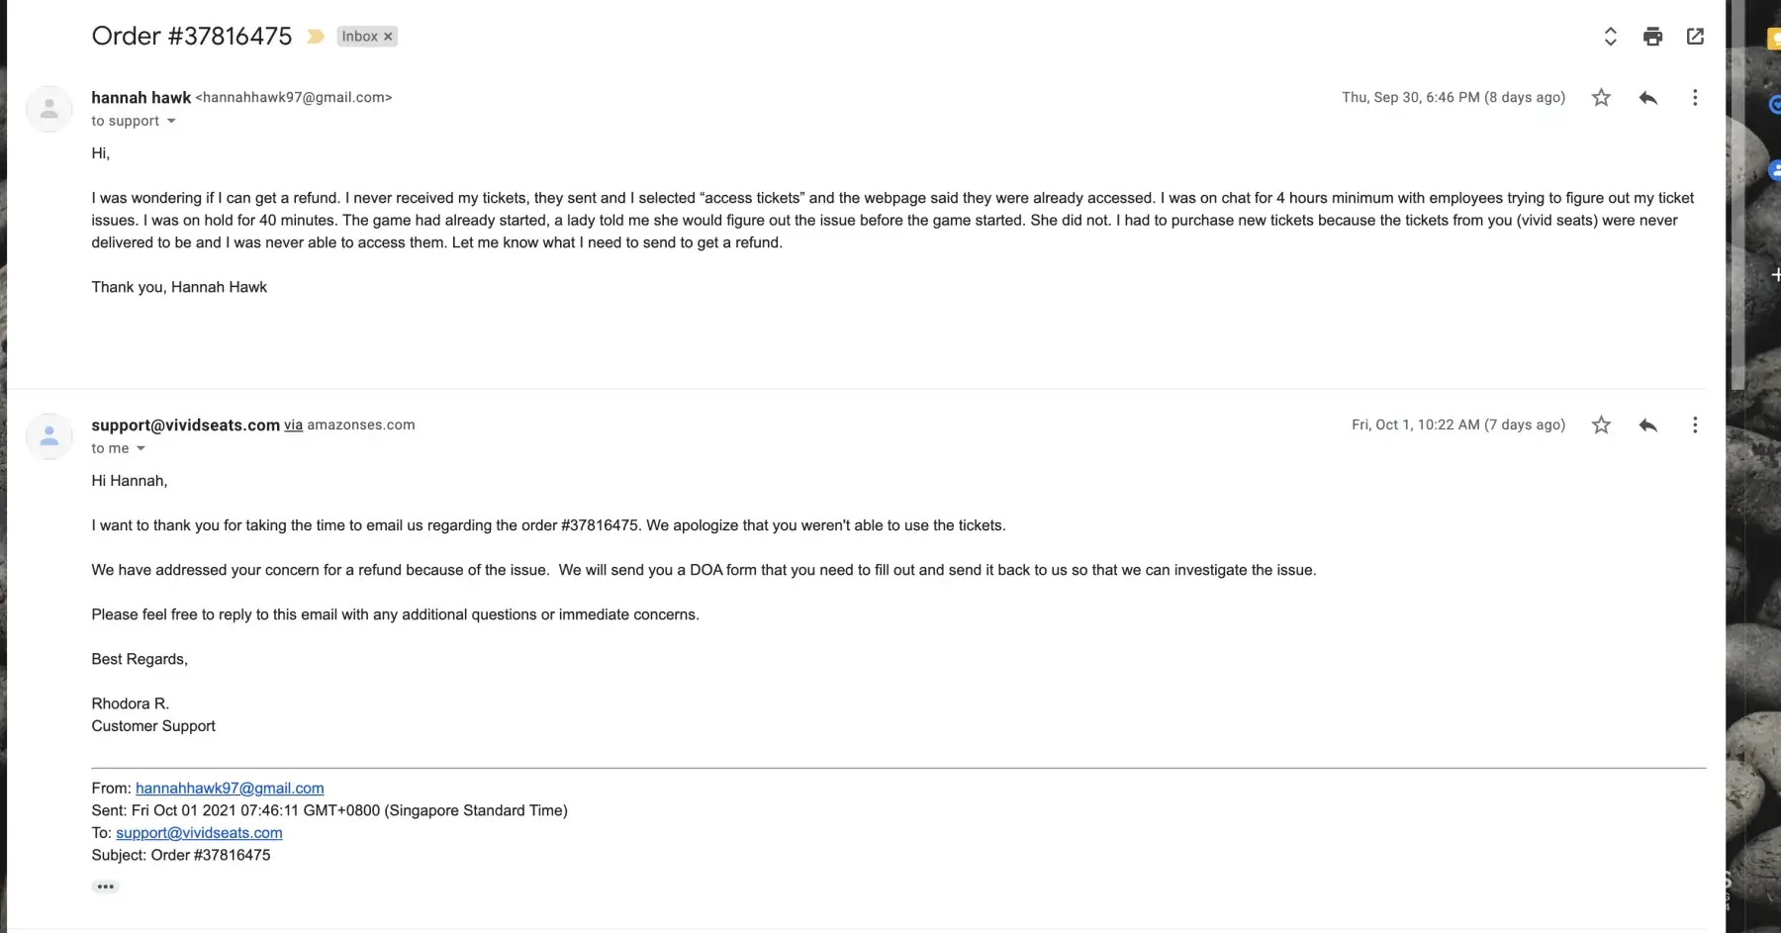The width and height of the screenshot is (1781, 933).
Task: Open more options for hannah hawk's message
Action: (1695, 98)
